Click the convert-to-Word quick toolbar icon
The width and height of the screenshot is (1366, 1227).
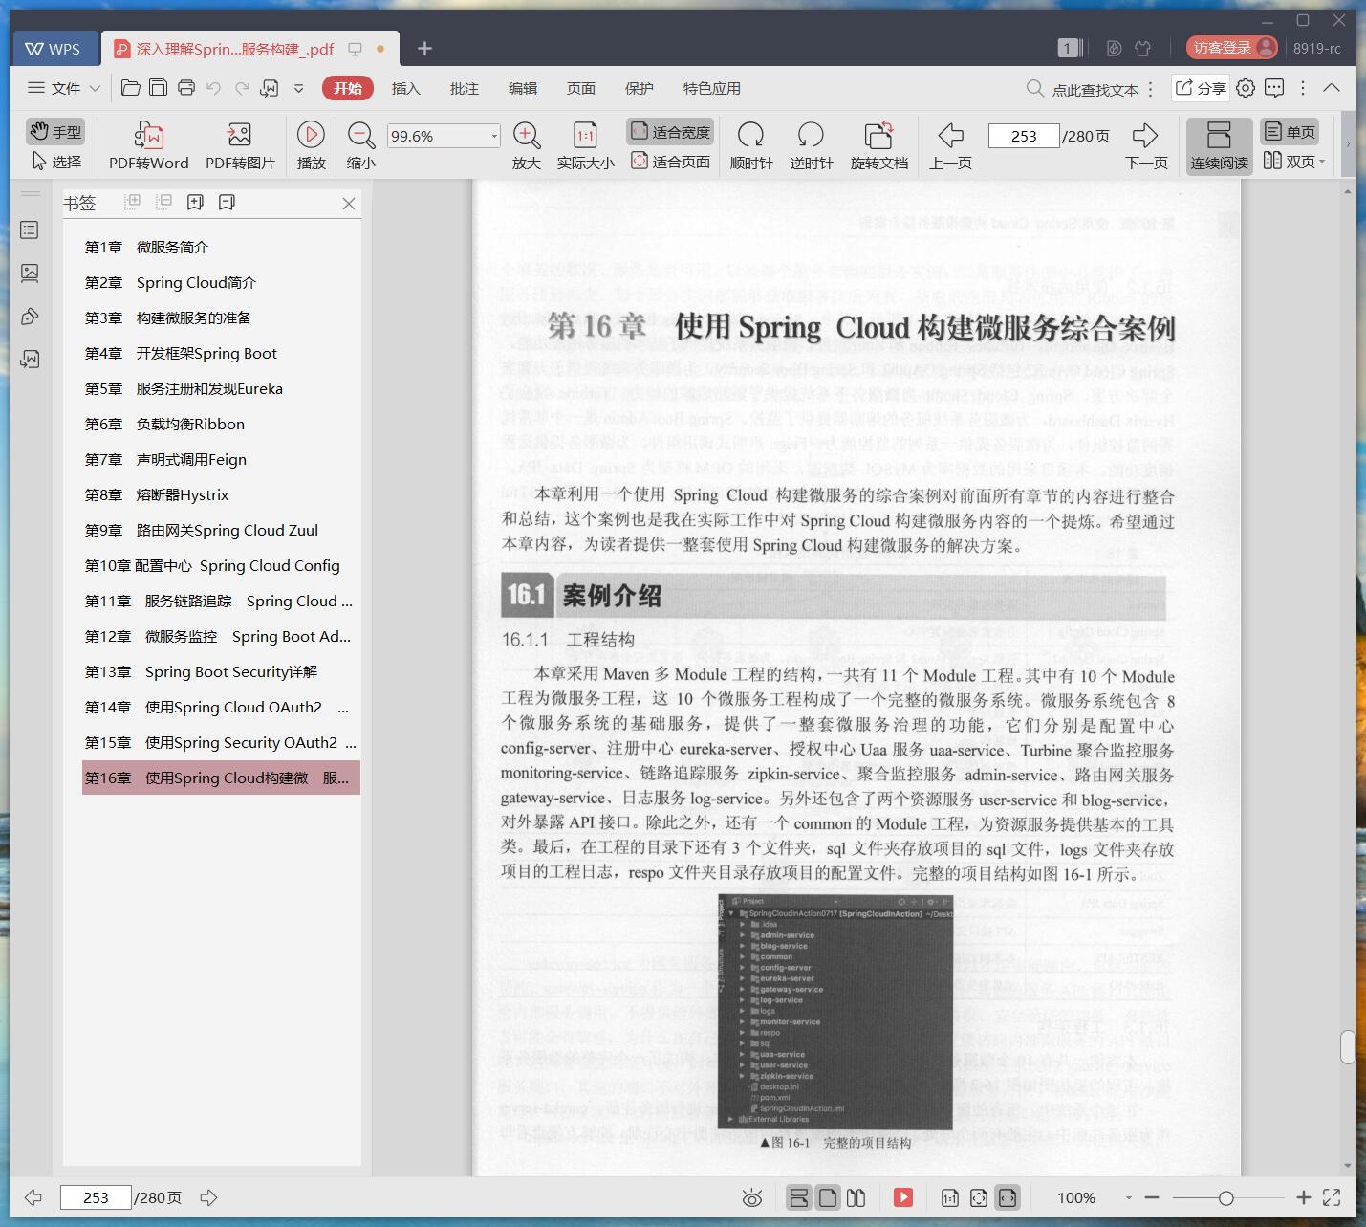tap(270, 88)
